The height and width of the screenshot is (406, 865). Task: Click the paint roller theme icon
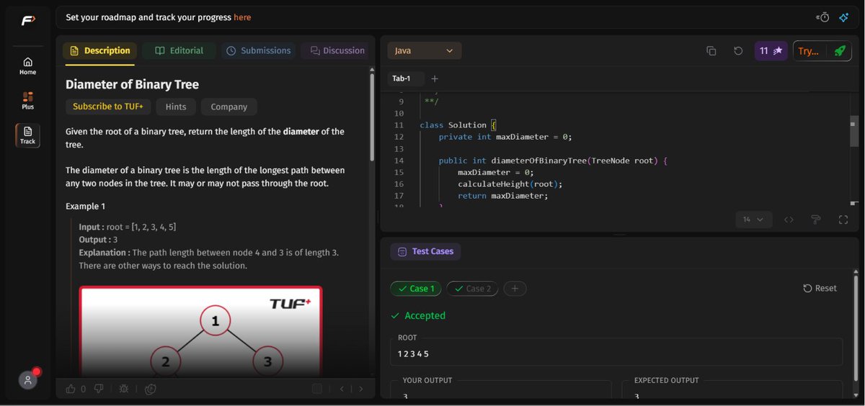(x=816, y=220)
